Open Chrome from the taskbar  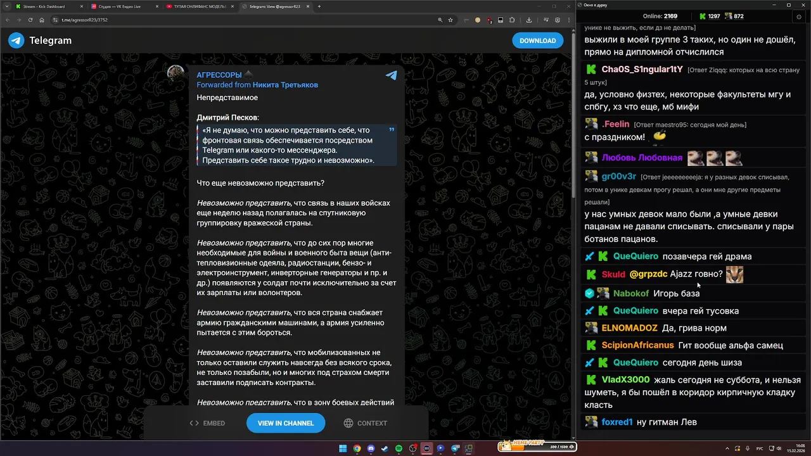coord(357,448)
